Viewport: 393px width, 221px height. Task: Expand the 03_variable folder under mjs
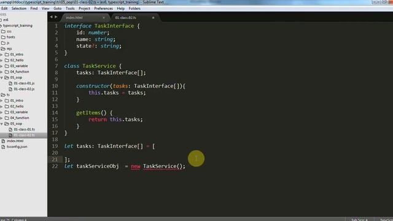pos(1,66)
